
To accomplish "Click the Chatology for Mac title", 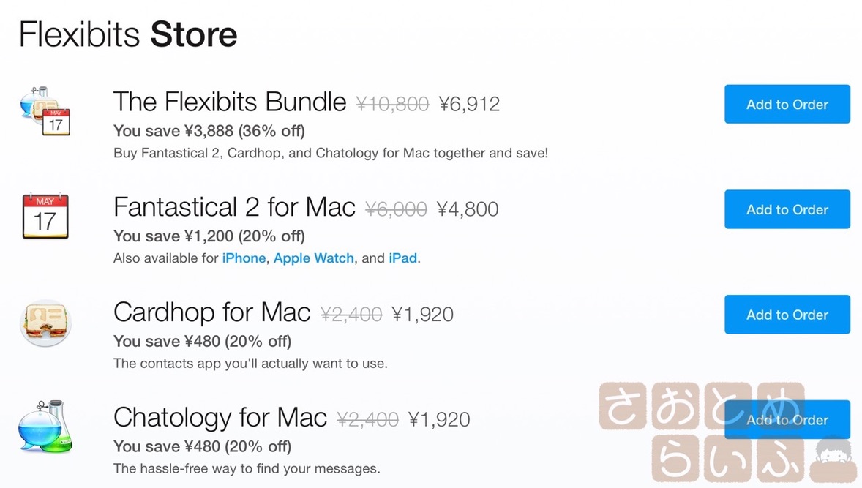I will (220, 418).
